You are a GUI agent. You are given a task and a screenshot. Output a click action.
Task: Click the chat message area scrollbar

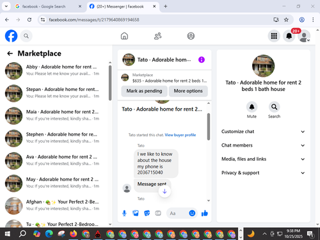209,127
